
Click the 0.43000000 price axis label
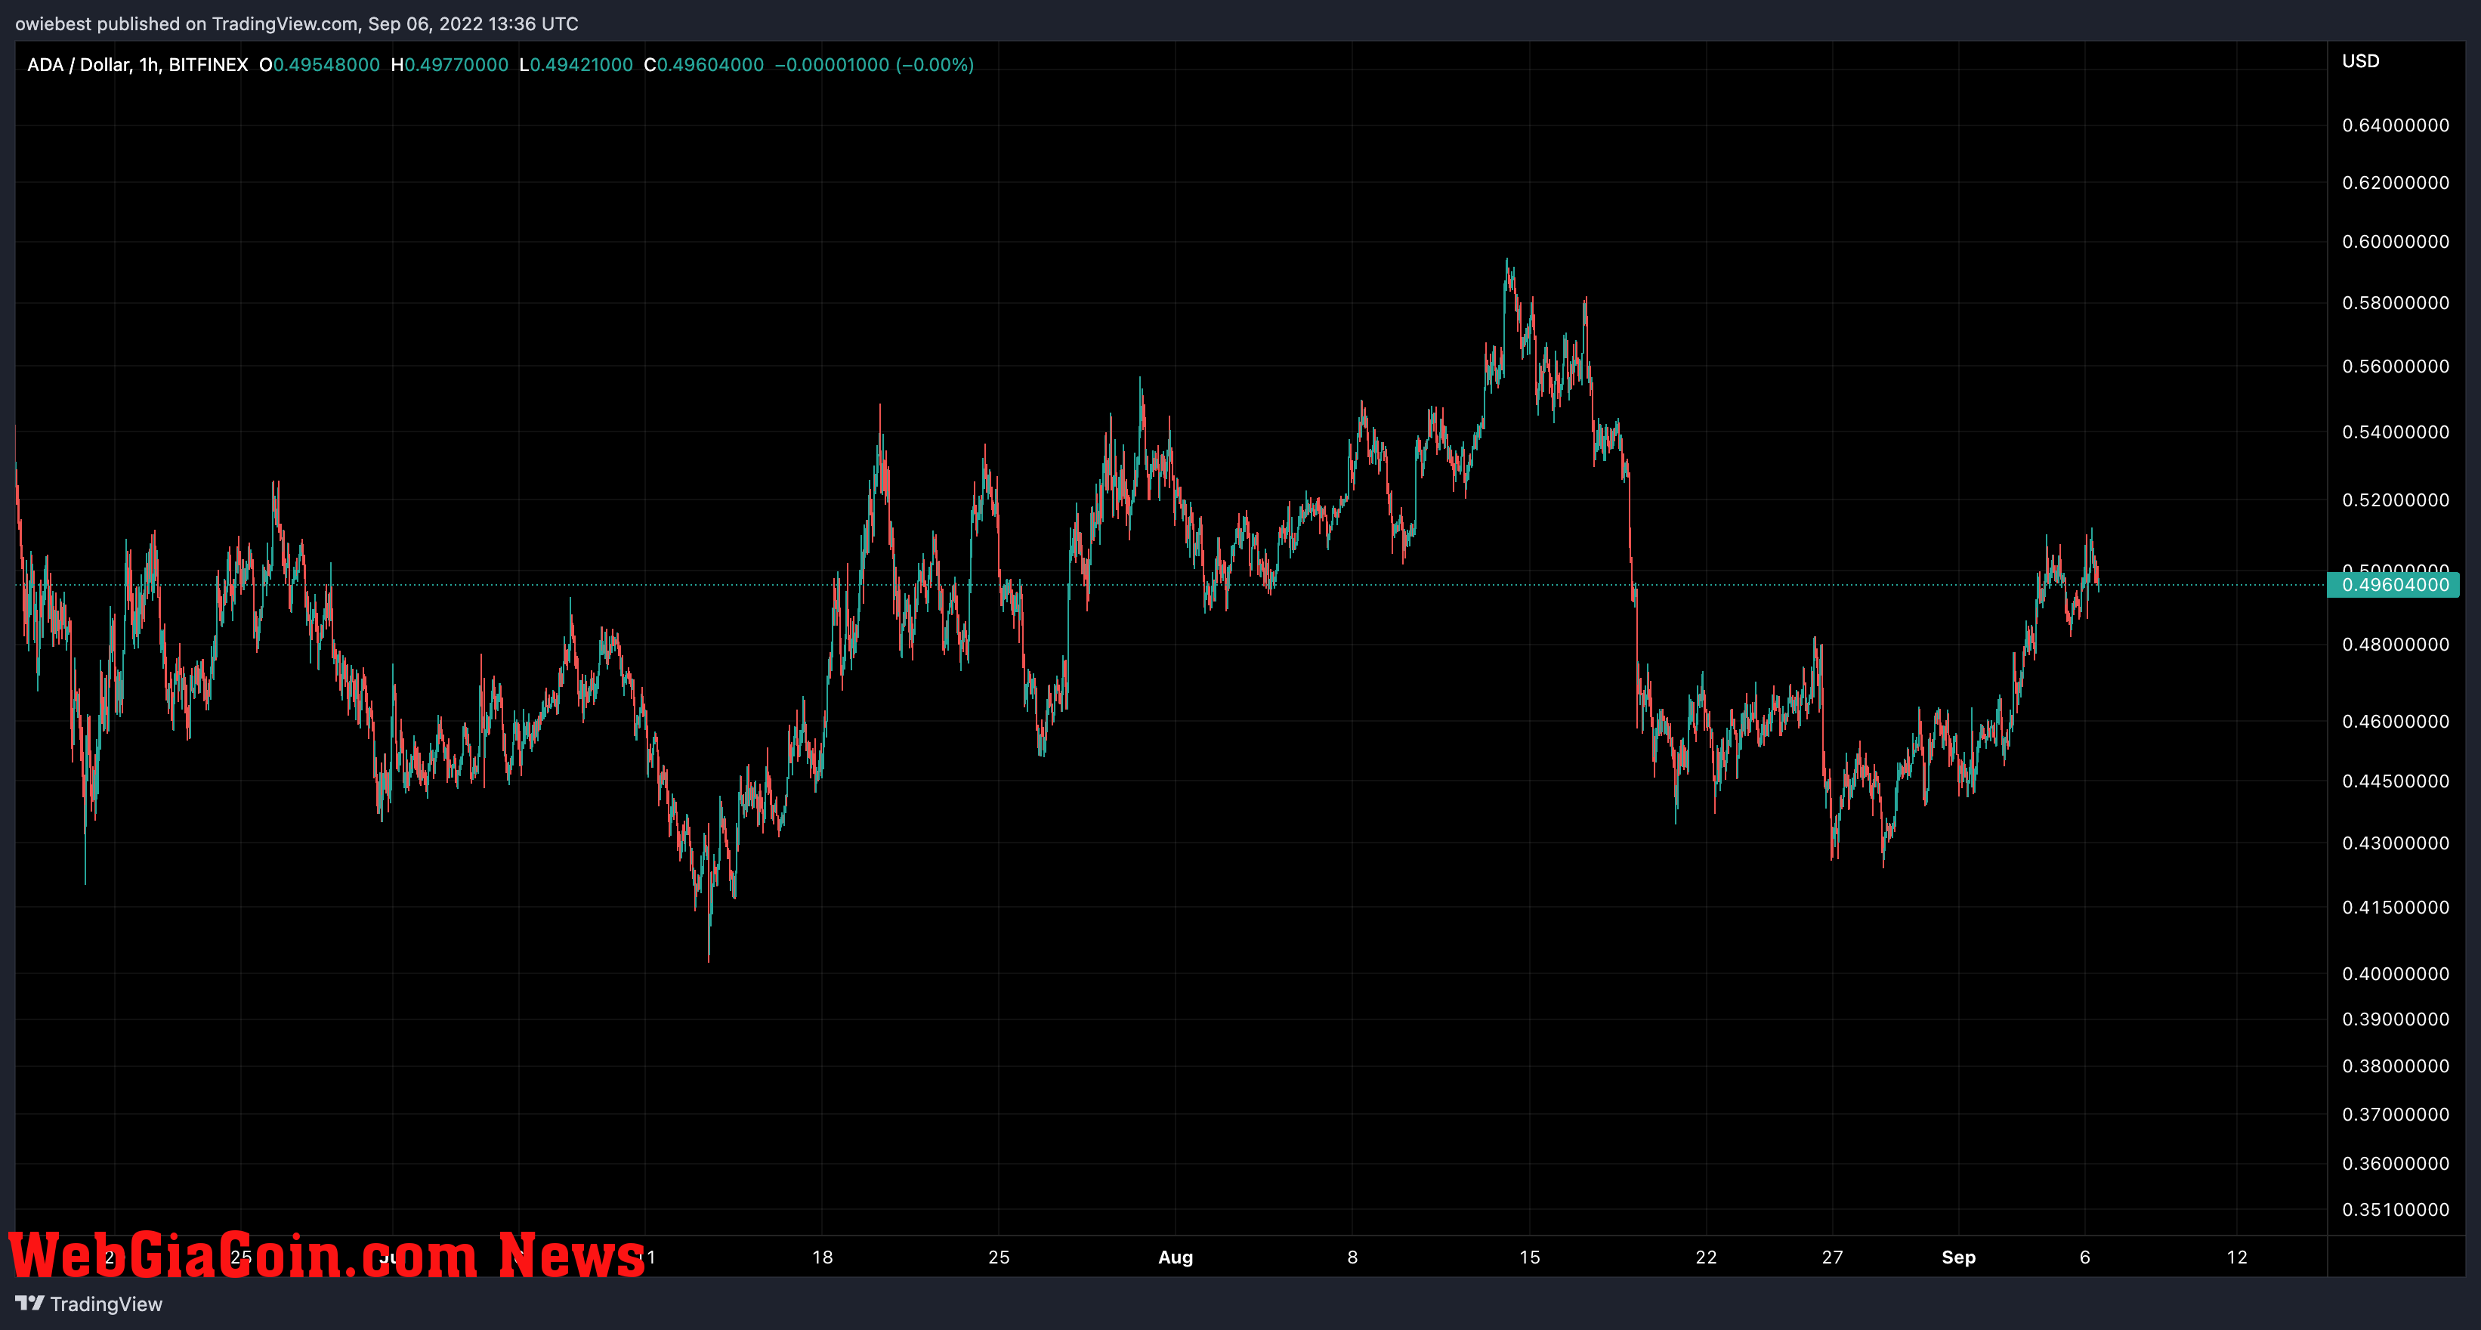click(2396, 843)
